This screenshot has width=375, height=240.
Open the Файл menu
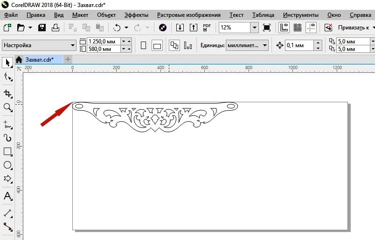(11, 15)
